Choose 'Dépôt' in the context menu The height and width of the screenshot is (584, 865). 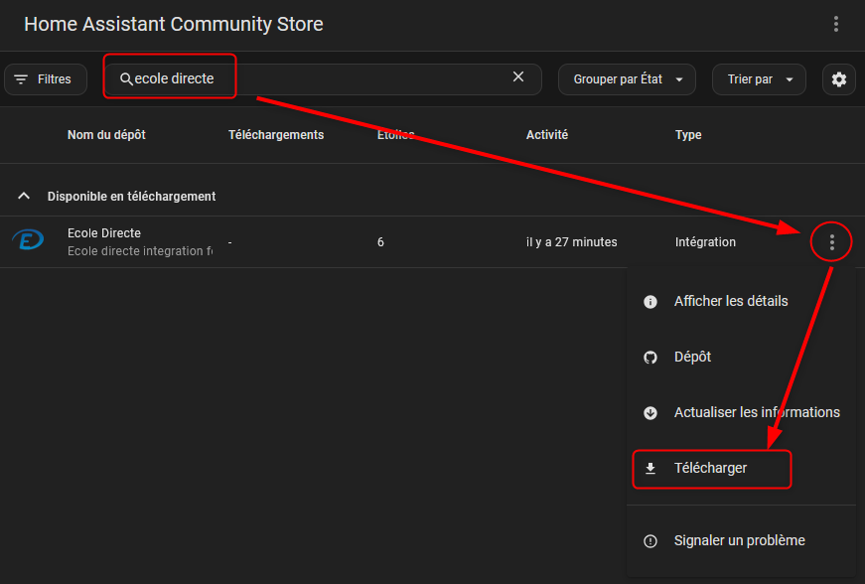[742, 358]
